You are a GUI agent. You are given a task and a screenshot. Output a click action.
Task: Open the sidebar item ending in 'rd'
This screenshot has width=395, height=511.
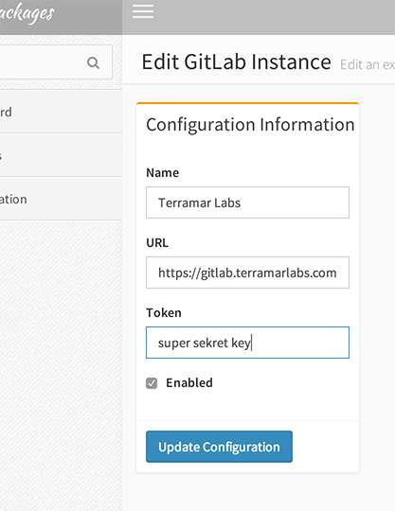[x=61, y=112]
